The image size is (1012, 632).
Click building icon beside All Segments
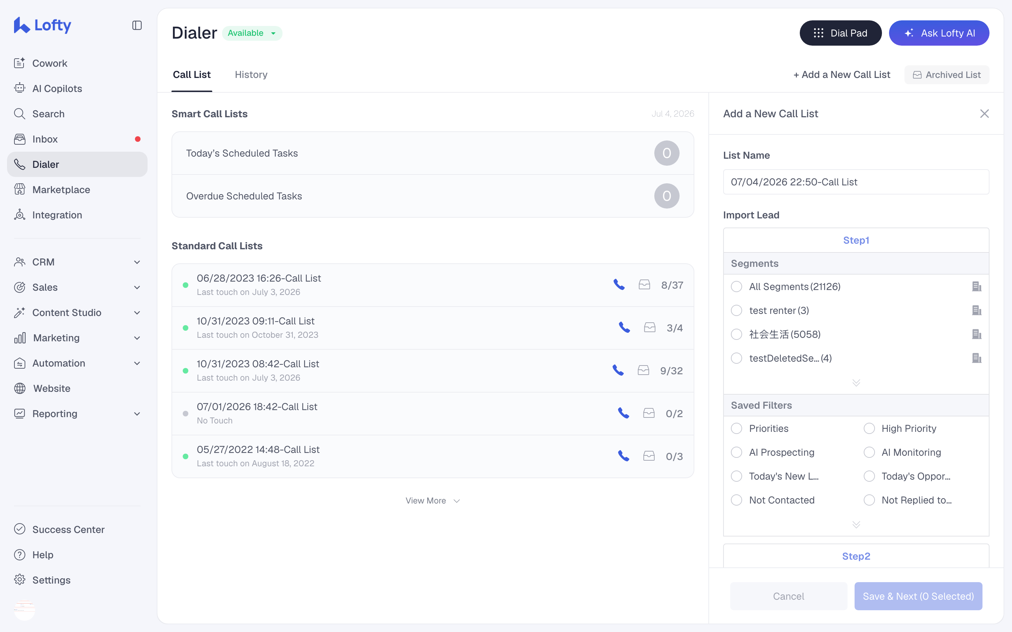pos(977,286)
